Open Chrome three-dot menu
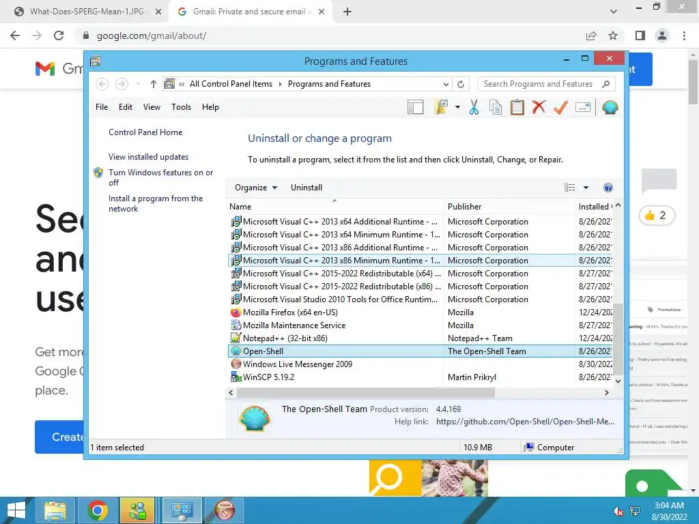The width and height of the screenshot is (699, 524). 684,35
